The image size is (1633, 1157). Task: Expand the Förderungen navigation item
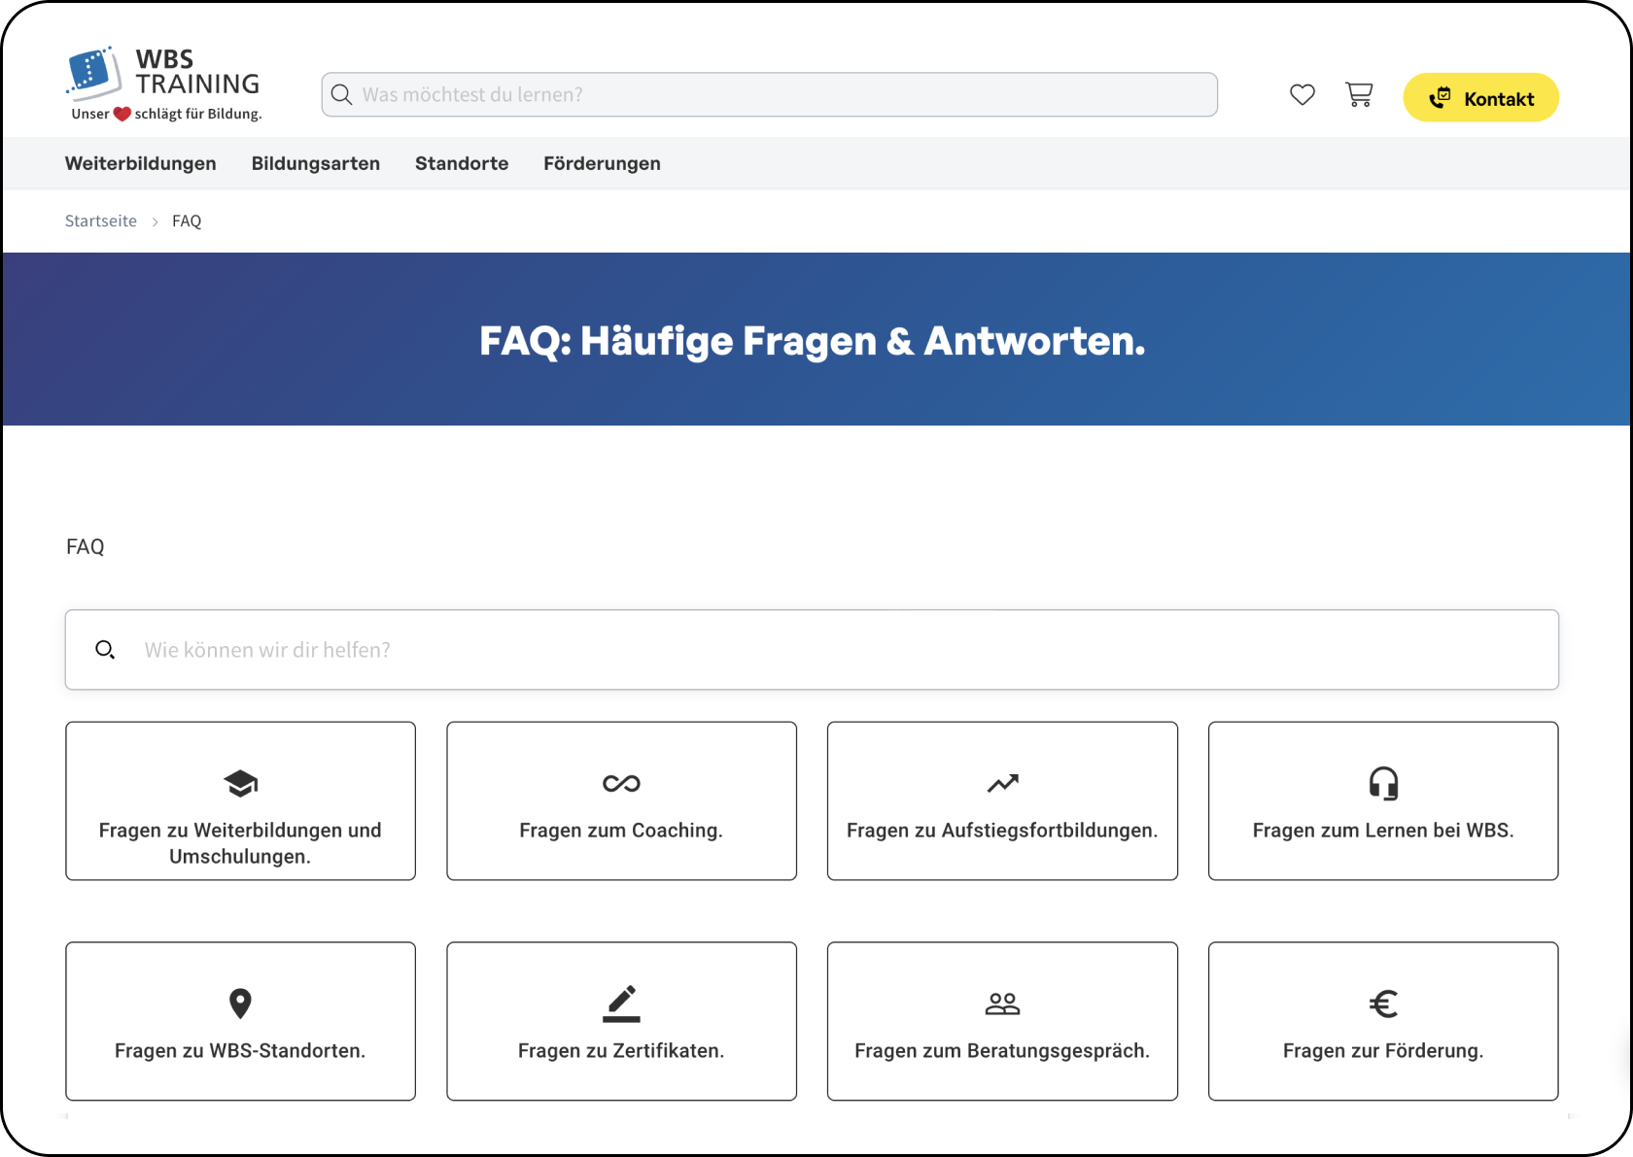(602, 163)
